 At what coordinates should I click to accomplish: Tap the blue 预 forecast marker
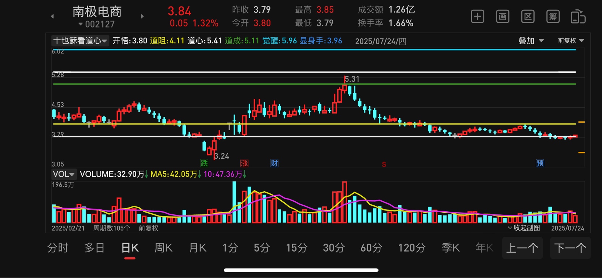(x=540, y=163)
